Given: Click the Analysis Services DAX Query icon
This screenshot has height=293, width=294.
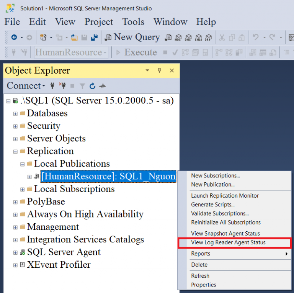Looking at the screenshot, I should click(x=208, y=38).
